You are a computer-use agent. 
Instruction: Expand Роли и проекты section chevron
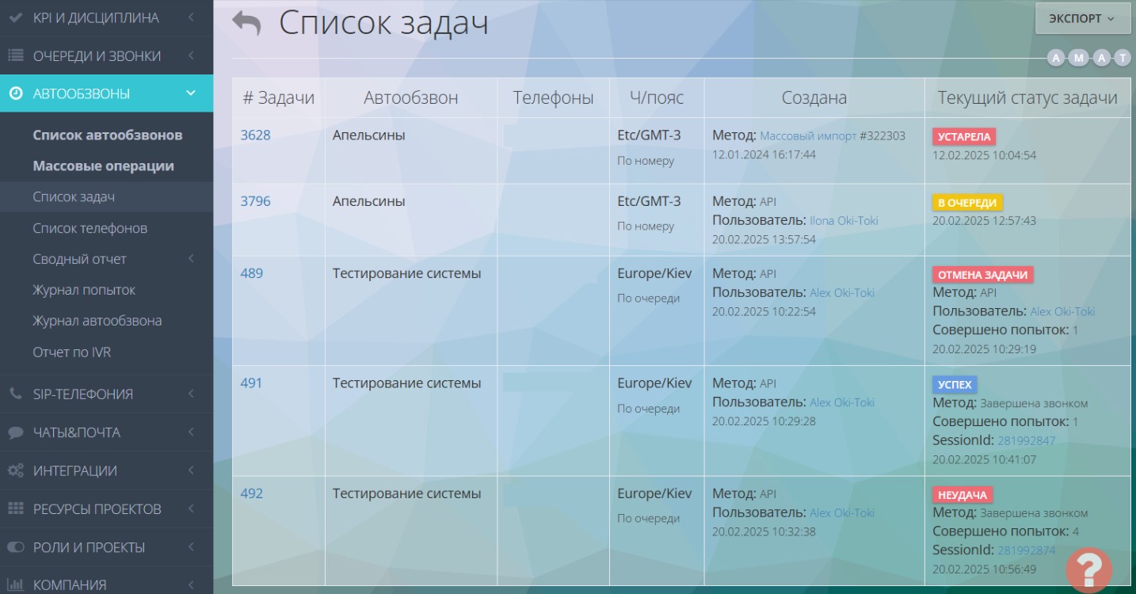pos(192,547)
